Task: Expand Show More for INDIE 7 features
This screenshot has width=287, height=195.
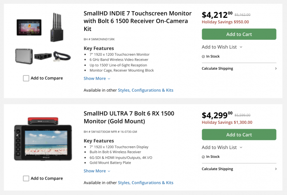Action: point(97,79)
